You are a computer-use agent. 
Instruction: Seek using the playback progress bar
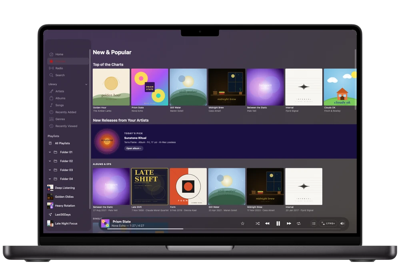point(224,229)
